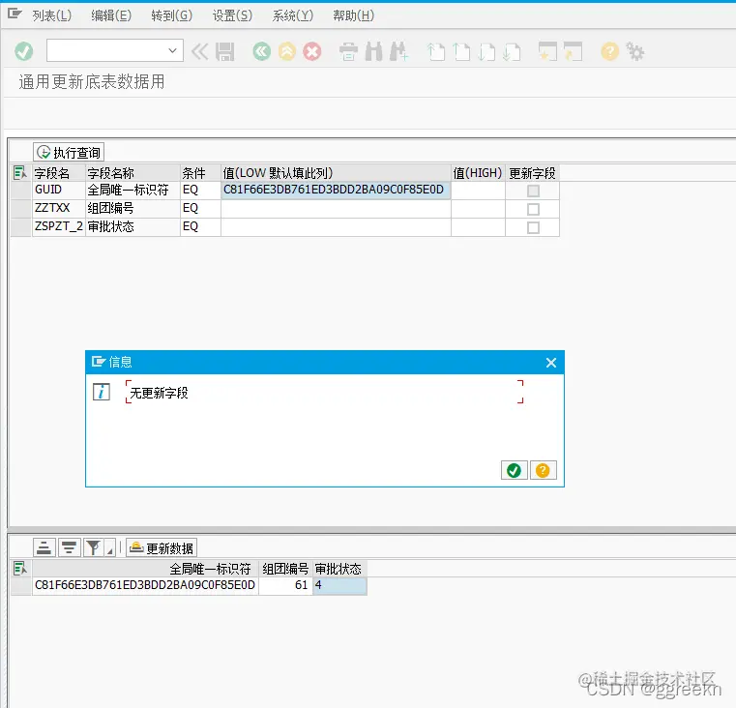The image size is (736, 708).
Task: Check the 更新字段 checkbox for ZSPZT_2 row
Action: 533,227
